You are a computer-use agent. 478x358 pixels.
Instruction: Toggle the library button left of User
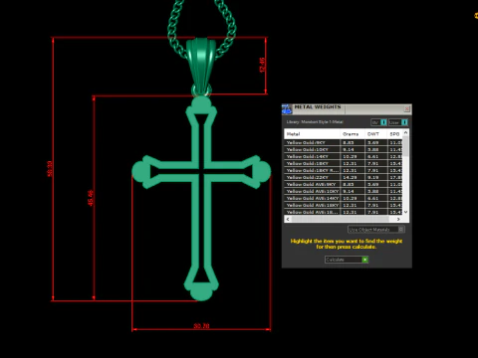click(x=378, y=122)
